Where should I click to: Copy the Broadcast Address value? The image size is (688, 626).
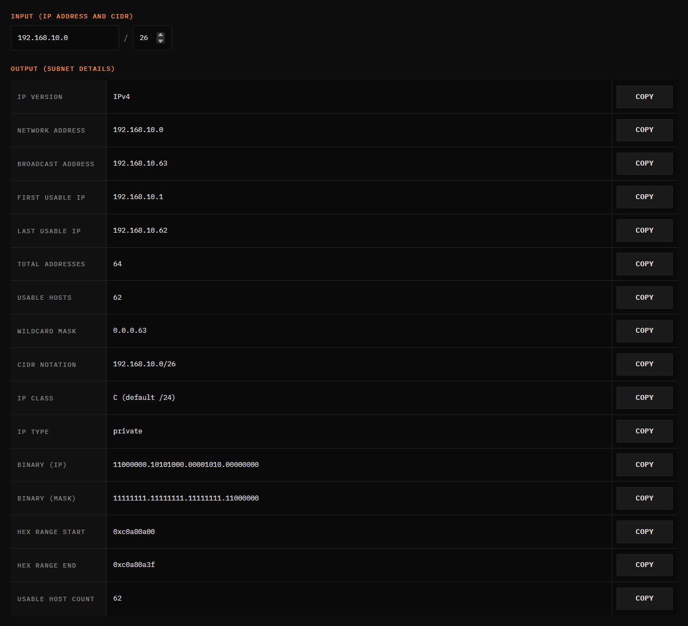click(644, 163)
